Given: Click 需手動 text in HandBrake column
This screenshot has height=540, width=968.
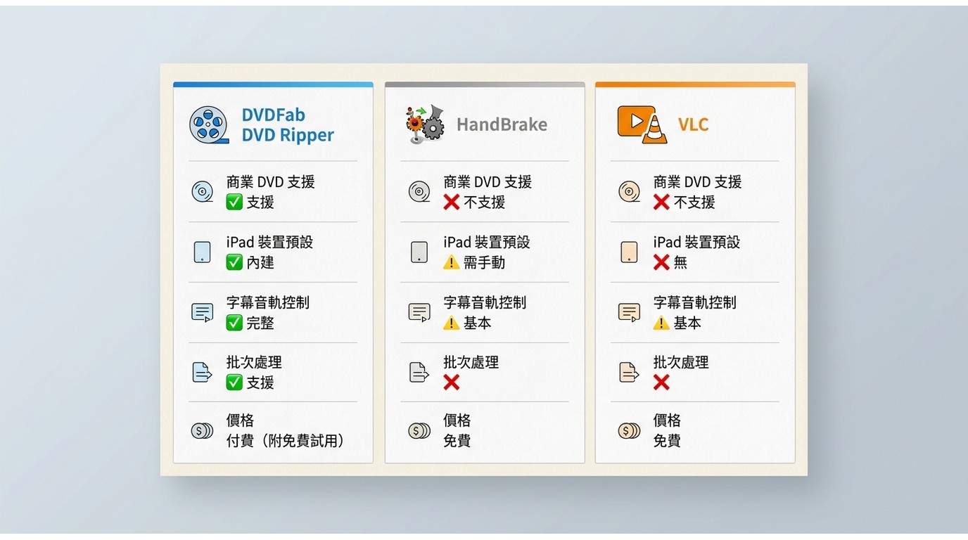Looking at the screenshot, I should point(484,262).
